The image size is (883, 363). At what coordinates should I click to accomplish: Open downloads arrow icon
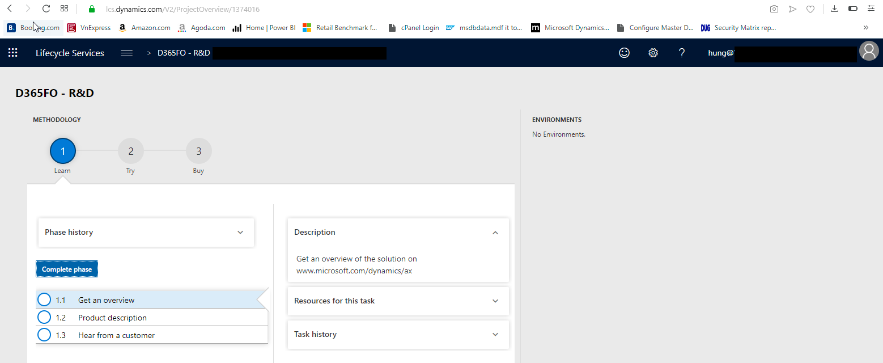tap(834, 9)
